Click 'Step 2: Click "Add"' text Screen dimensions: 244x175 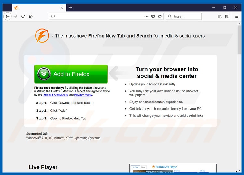51,110
